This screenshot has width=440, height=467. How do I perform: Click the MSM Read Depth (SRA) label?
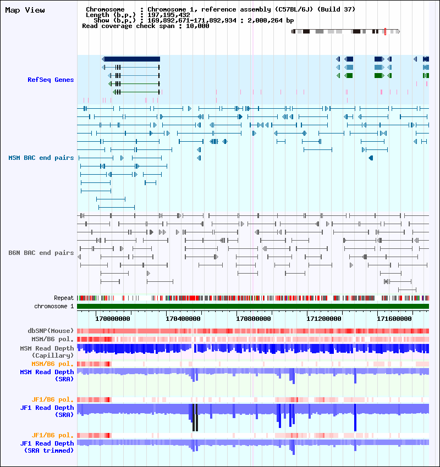47,376
